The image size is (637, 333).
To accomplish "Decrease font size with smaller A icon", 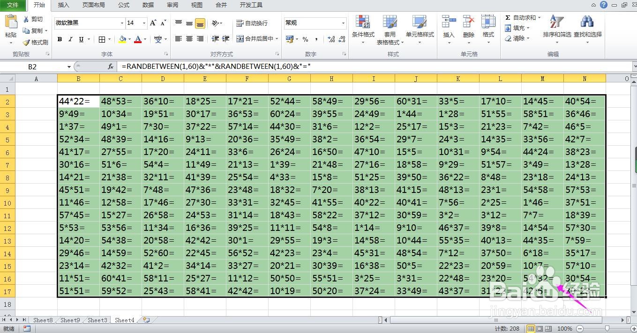I will [x=163, y=23].
